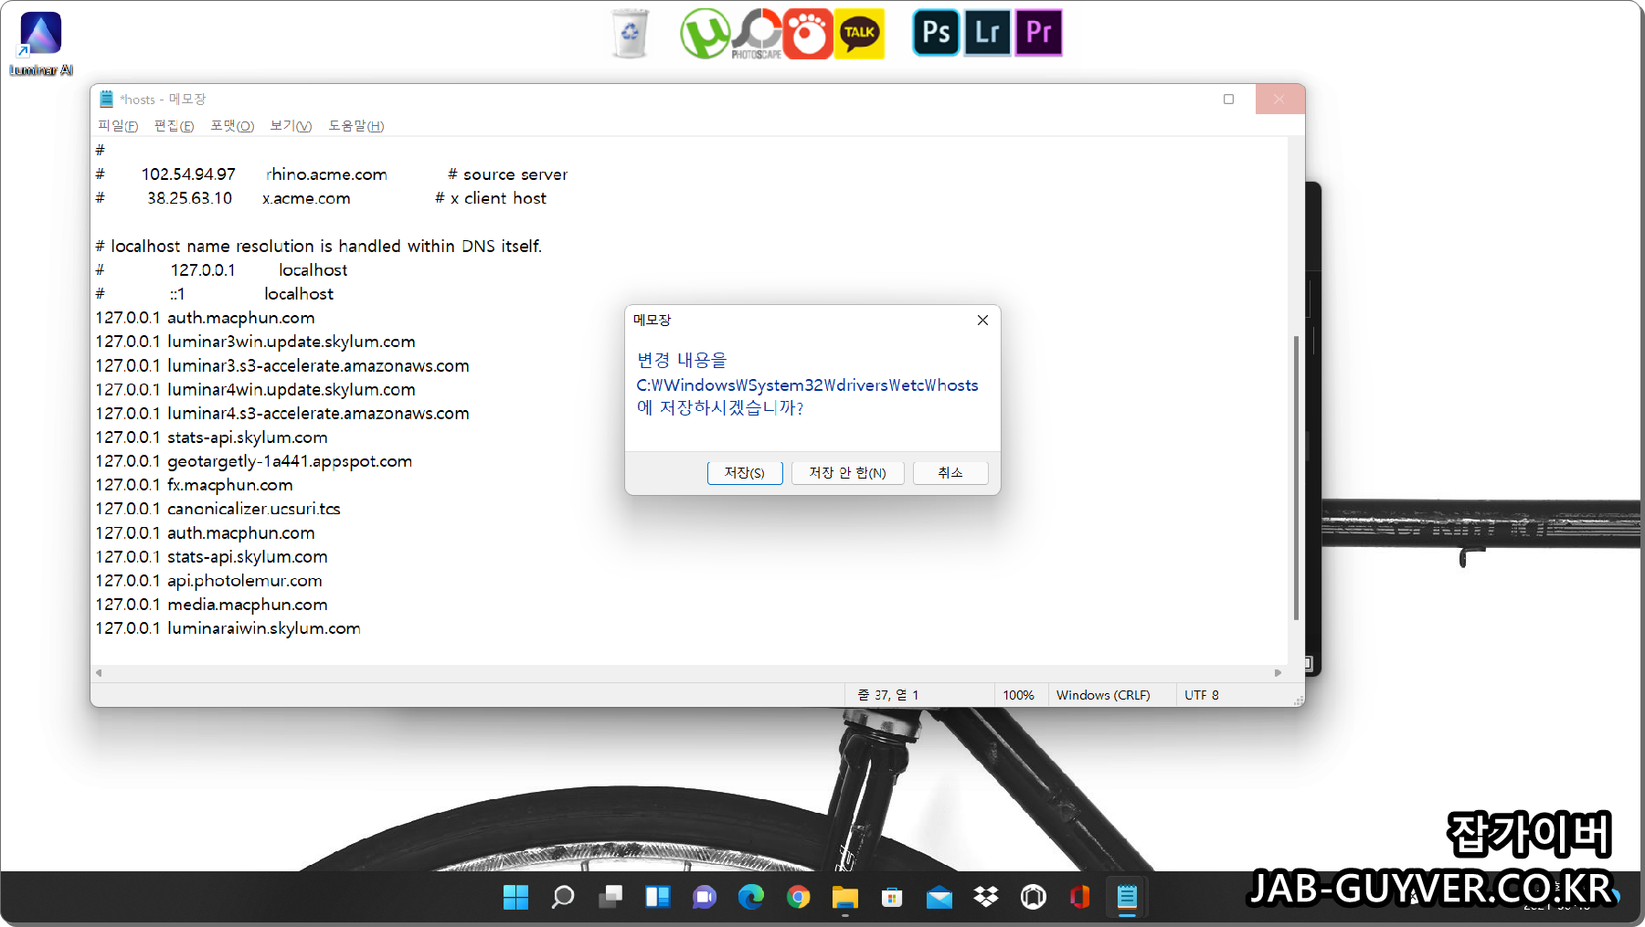Launch the PhotoScape desktop icon
1645x927 pixels.
pos(757,34)
